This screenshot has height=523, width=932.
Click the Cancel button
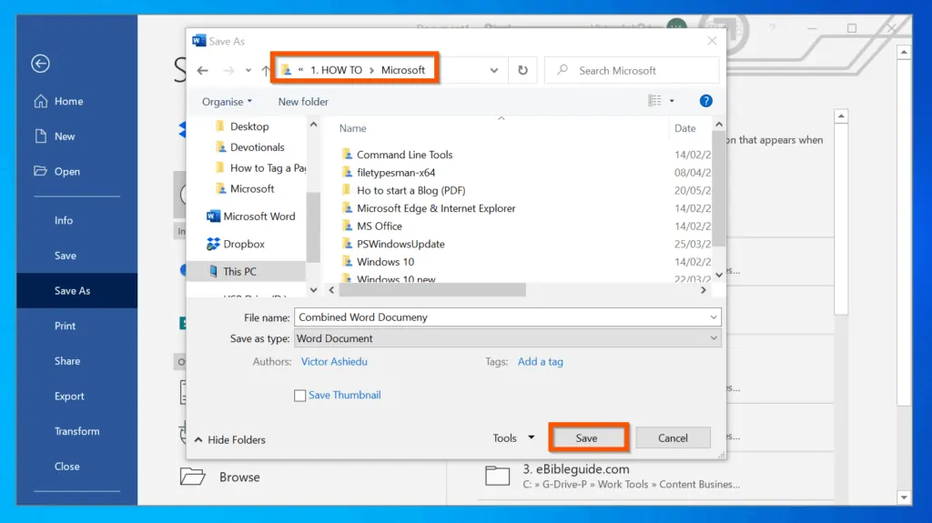[673, 438]
